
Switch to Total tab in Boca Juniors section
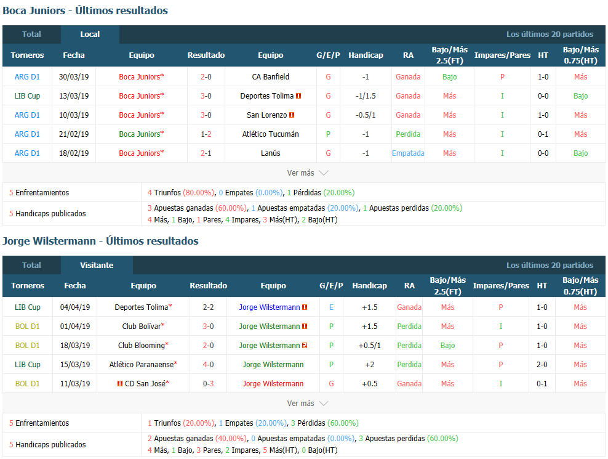click(31, 34)
